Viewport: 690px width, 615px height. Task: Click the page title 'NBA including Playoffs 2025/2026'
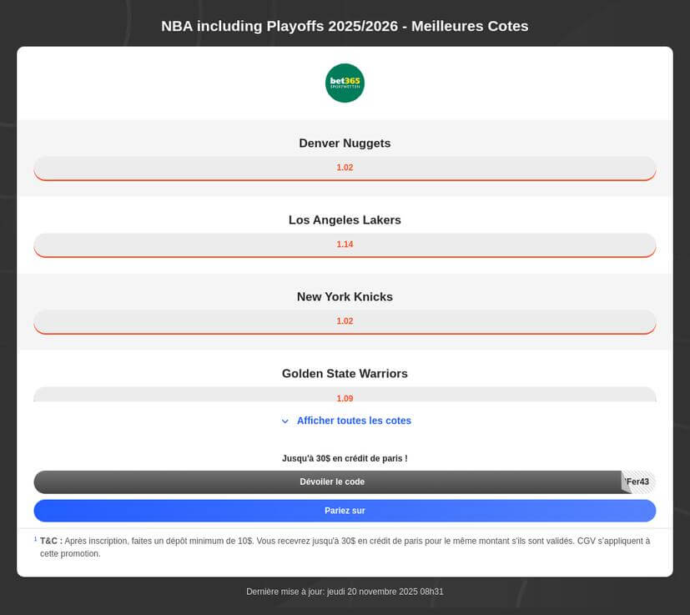(345, 26)
